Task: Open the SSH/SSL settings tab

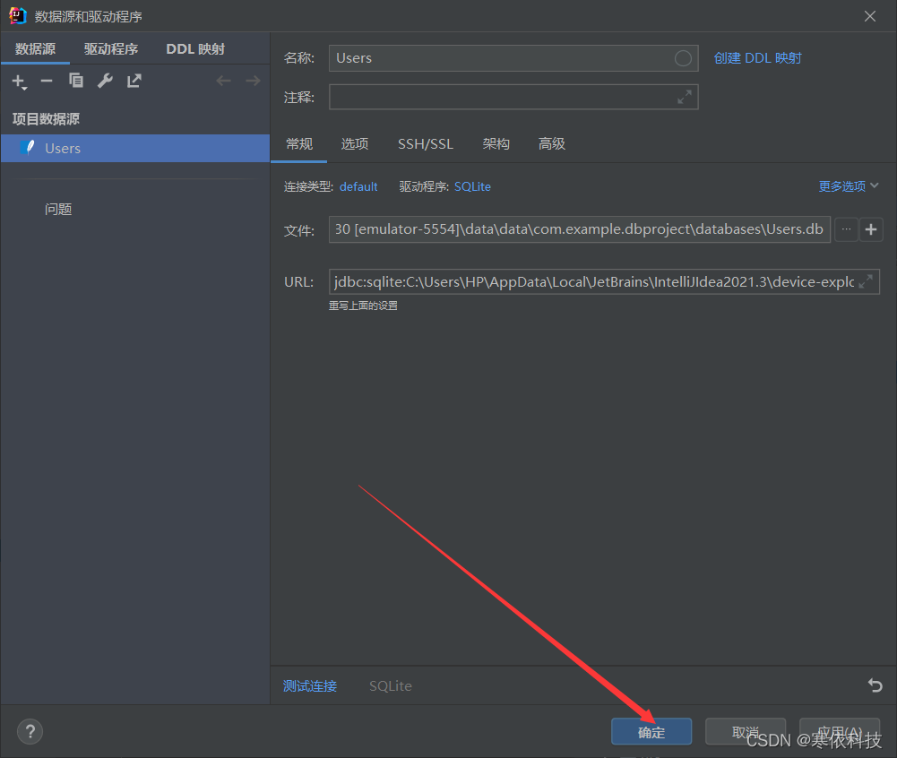Action: 426,144
